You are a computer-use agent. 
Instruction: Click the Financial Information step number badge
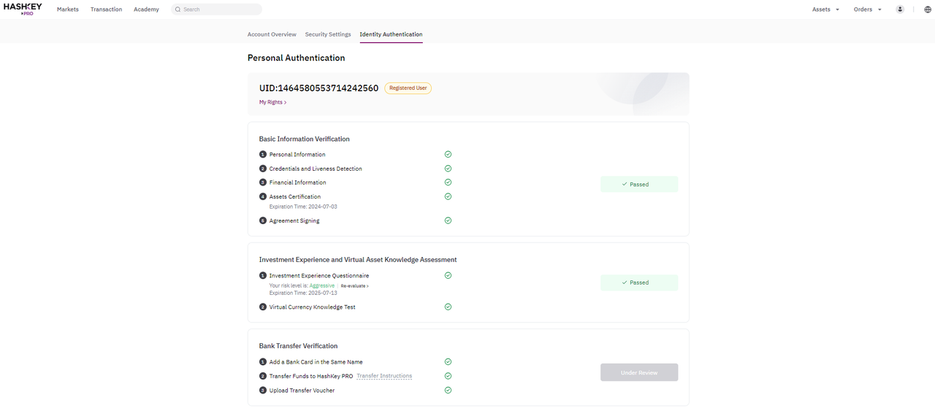click(263, 183)
